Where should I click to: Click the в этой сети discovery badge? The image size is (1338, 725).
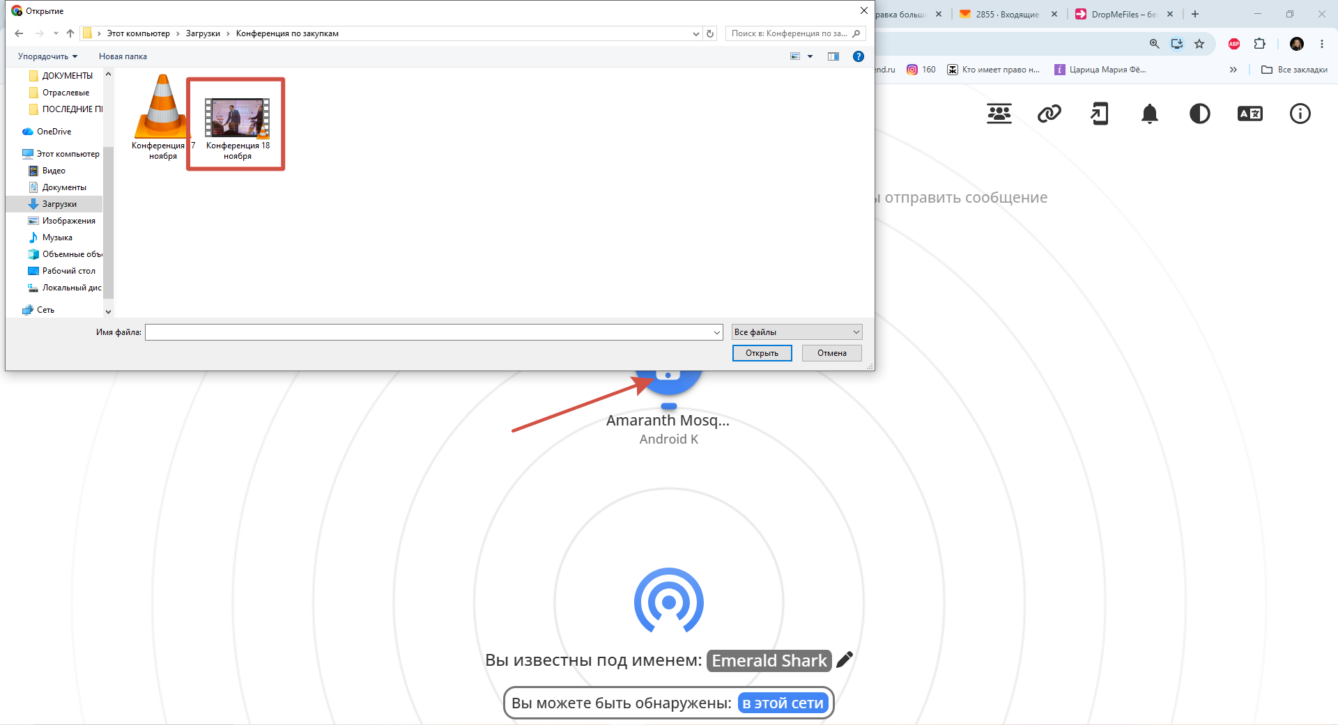[x=783, y=703]
